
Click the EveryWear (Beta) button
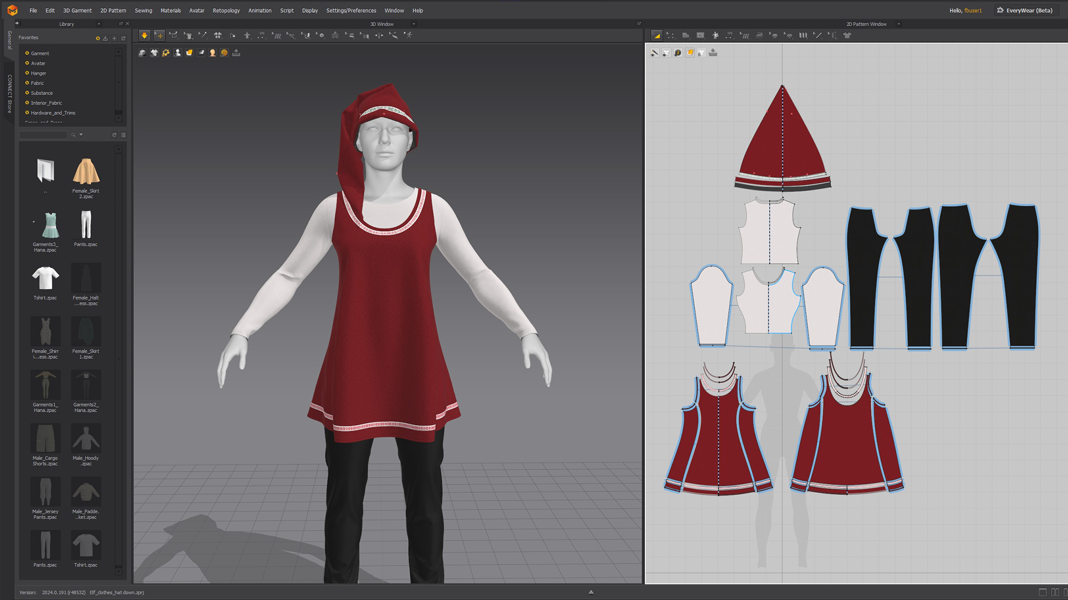coord(1026,11)
